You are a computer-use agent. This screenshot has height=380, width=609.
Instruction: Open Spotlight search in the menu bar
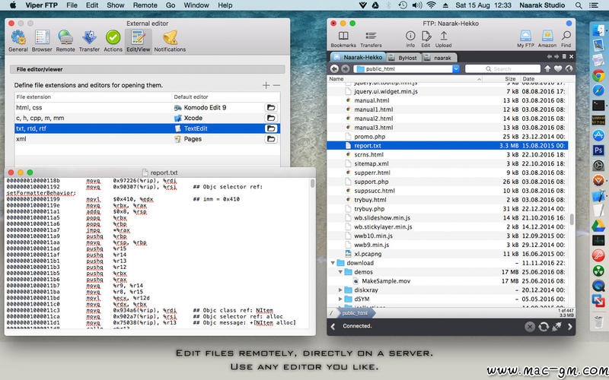pyautogui.click(x=579, y=5)
